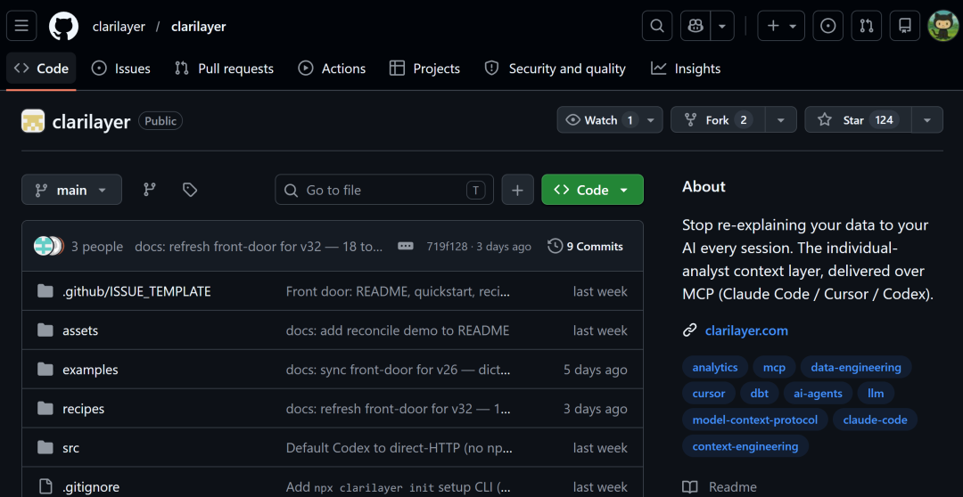Expand the Fork options dropdown arrow
Viewport: 963px width, 497px height.
(x=780, y=119)
